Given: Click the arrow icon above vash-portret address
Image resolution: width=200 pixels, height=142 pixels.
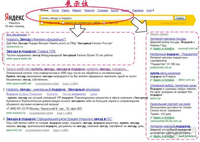Looking at the screenshot, I should (151, 117).
